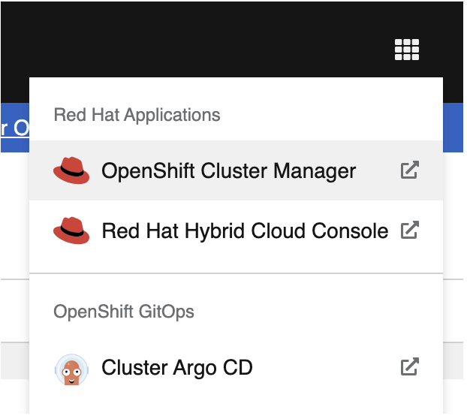Click red hat icon beside OpenShift Cluster Manager
The height and width of the screenshot is (419, 467).
pos(71,170)
